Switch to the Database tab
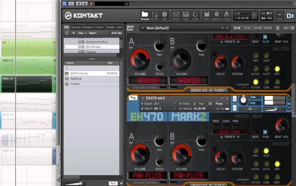Image resolution: width=296 pixels, height=186 pixels. [x=88, y=27]
